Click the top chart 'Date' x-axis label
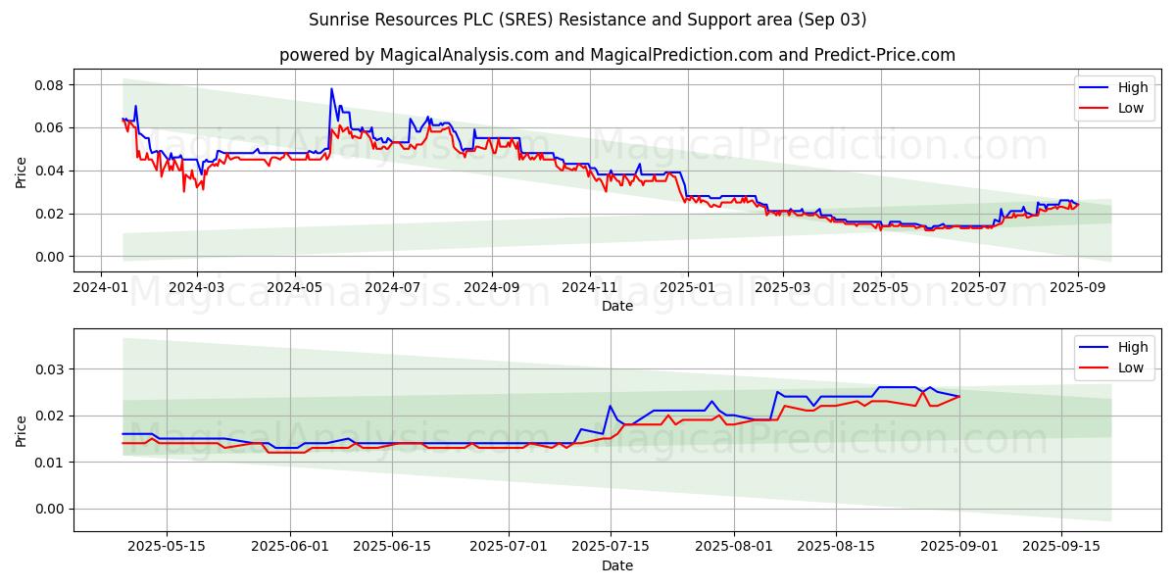This screenshot has width=1176, height=588. point(617,306)
